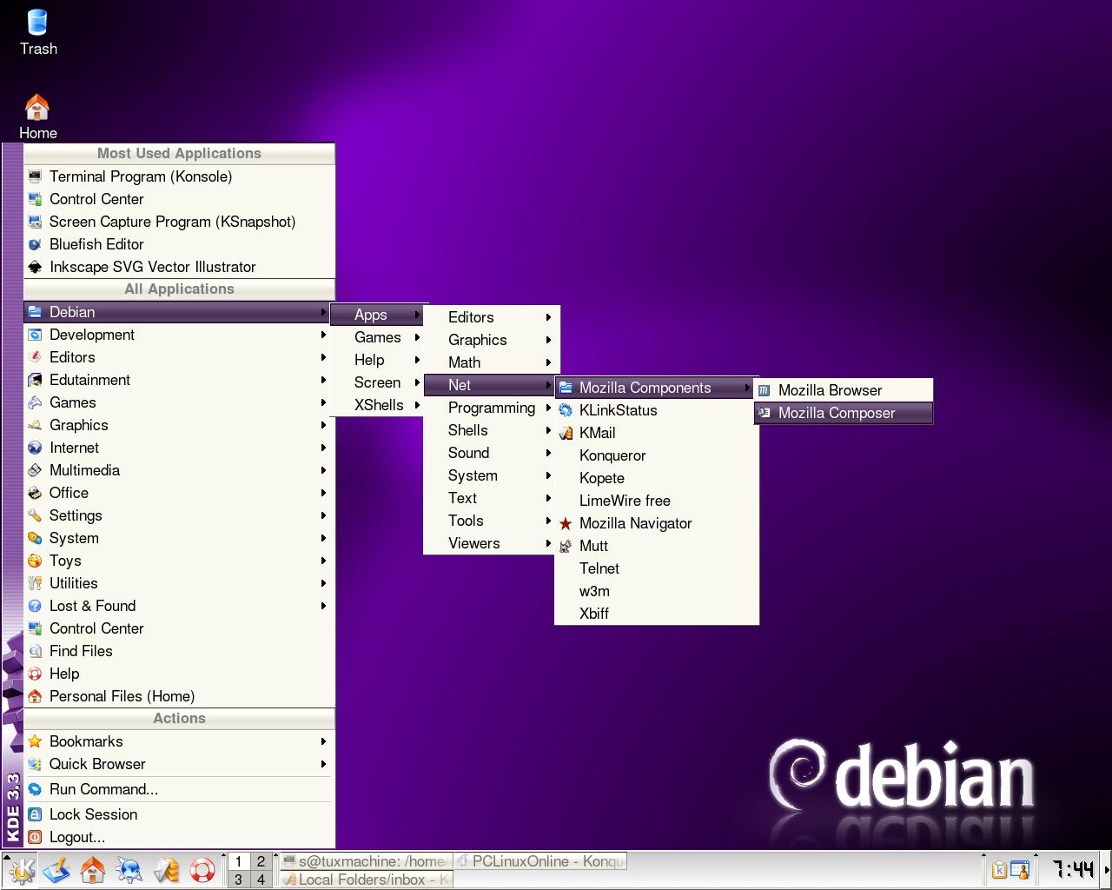This screenshot has height=890, width=1112.
Task: Click the Inkscape icon in menu
Action: 35,267
